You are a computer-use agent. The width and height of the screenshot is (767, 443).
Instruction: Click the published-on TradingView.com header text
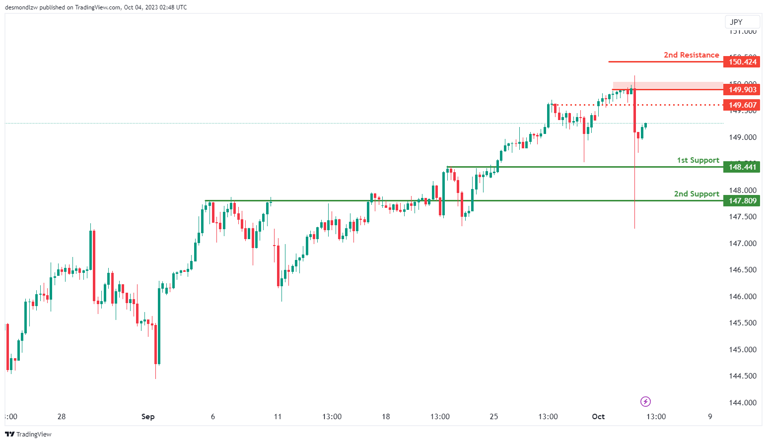coord(96,7)
